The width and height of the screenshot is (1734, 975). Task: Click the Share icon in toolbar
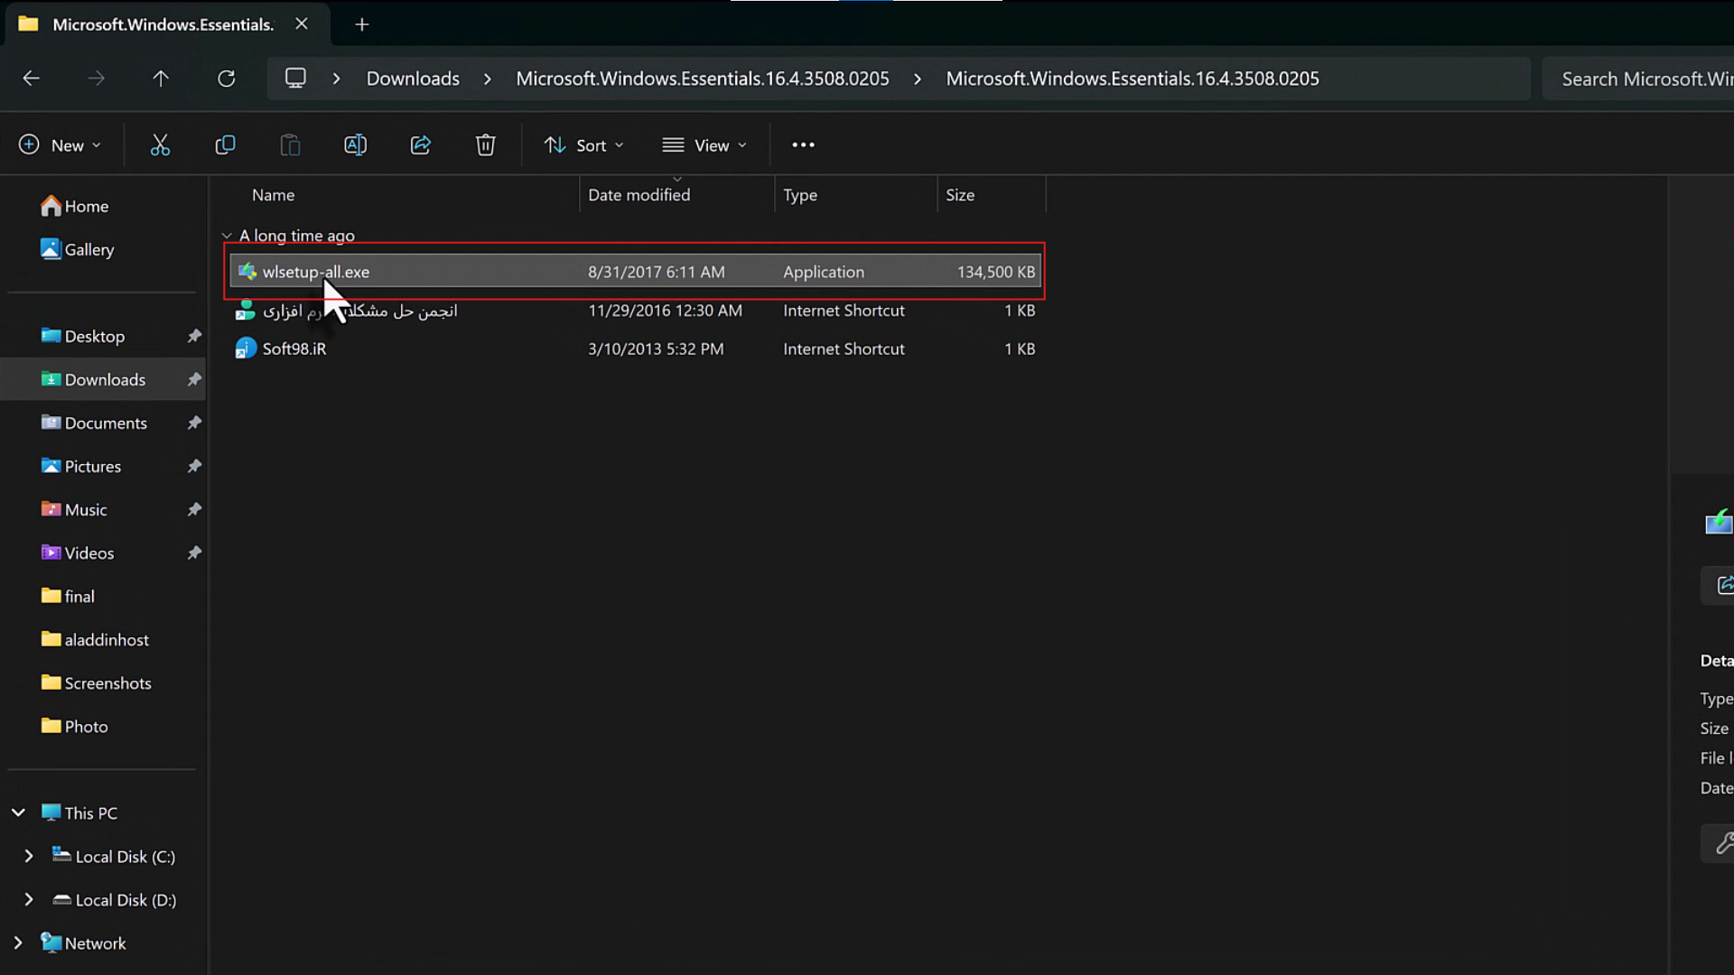point(420,144)
